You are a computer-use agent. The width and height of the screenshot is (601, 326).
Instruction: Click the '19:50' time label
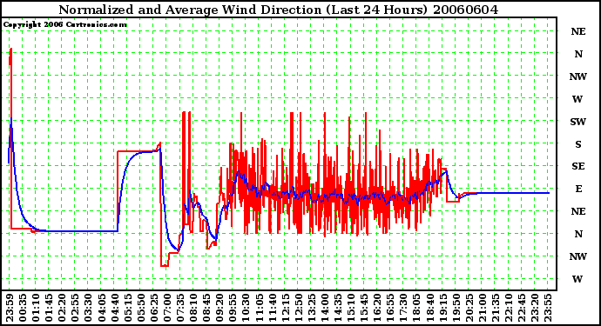click(x=456, y=308)
